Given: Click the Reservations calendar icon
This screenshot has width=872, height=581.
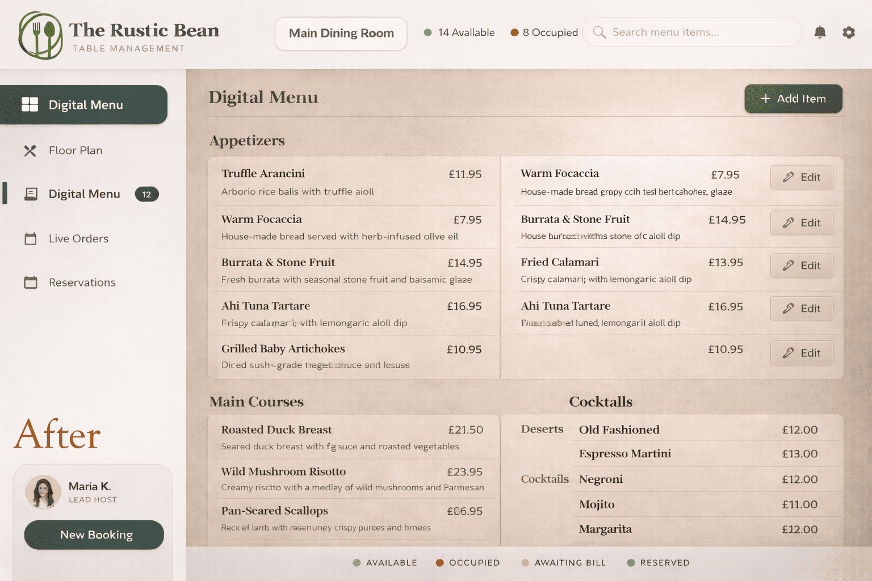Looking at the screenshot, I should 31,283.
